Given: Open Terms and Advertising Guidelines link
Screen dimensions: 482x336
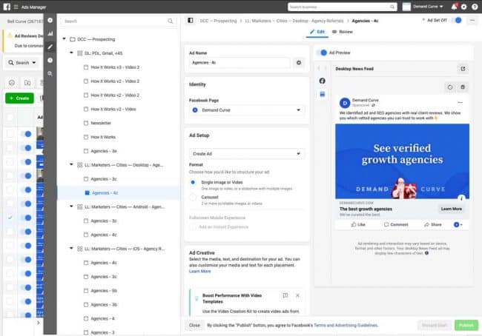Looking at the screenshot, I should click(x=344, y=325).
